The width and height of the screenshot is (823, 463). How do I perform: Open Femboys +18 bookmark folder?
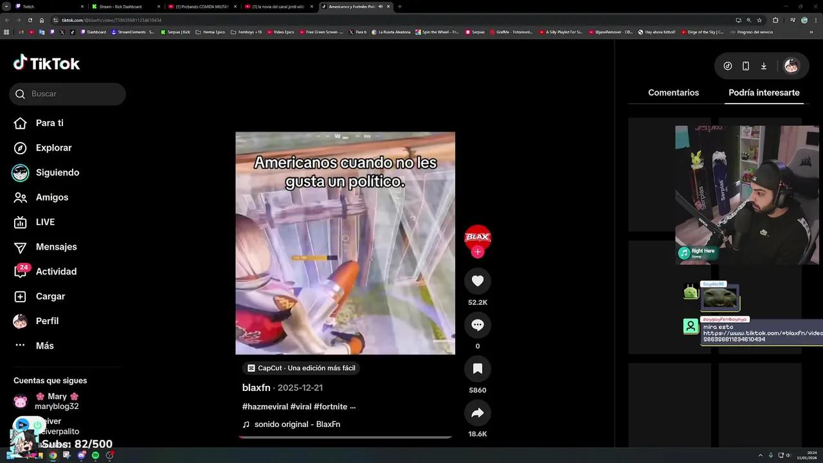tap(246, 32)
